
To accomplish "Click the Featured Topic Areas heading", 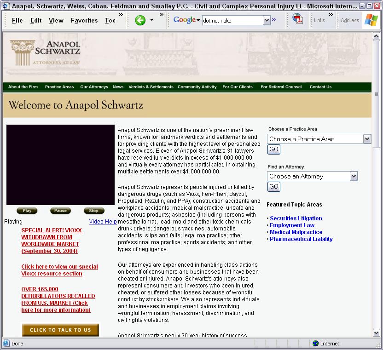I will [x=294, y=205].
